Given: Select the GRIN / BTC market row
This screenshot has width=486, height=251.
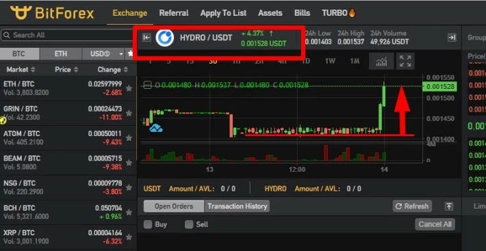Looking at the screenshot, I should [68, 114].
